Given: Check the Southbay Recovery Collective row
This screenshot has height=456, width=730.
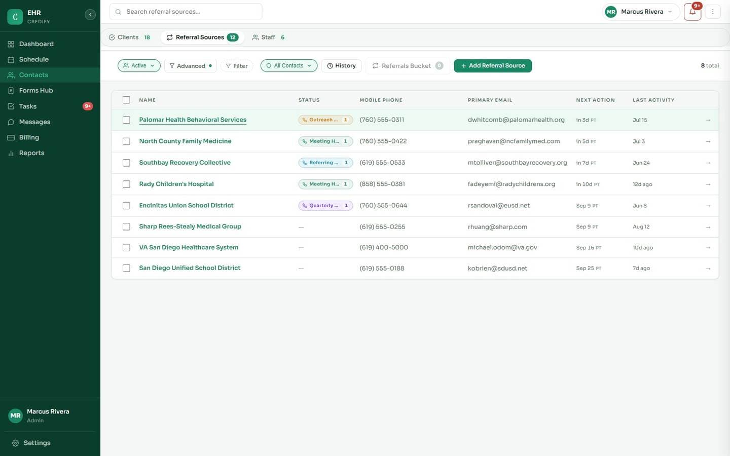Looking at the screenshot, I should pyautogui.click(x=126, y=163).
